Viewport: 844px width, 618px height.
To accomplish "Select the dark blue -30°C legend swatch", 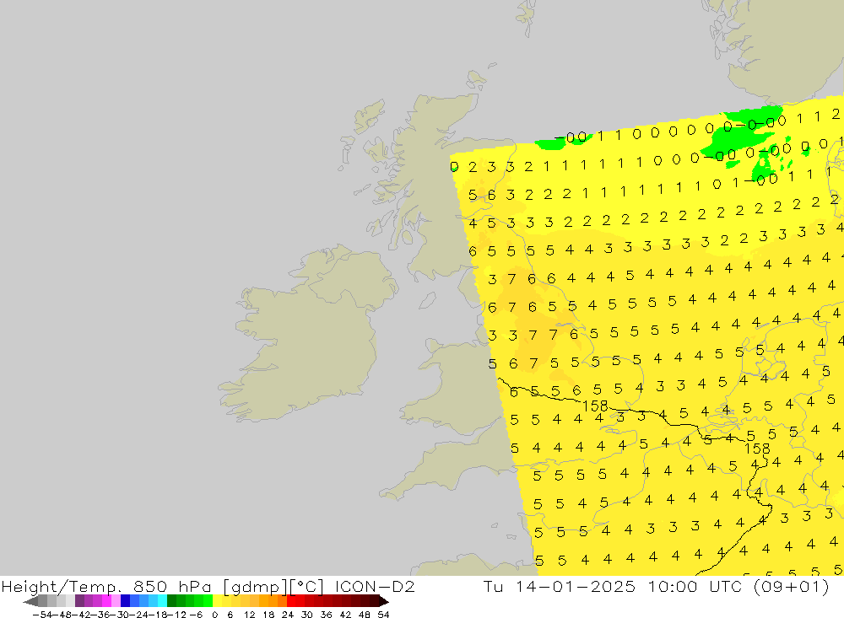I will [x=126, y=601].
